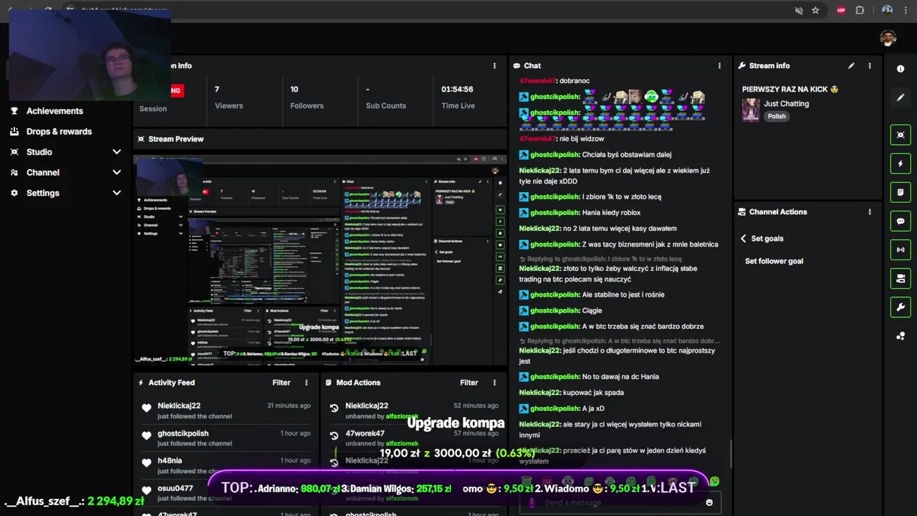
Task: Go back using Set goals chevron arrow
Action: click(x=743, y=239)
